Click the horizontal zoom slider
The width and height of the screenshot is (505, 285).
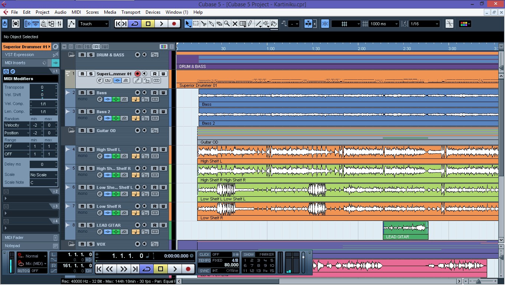[x=479, y=281]
